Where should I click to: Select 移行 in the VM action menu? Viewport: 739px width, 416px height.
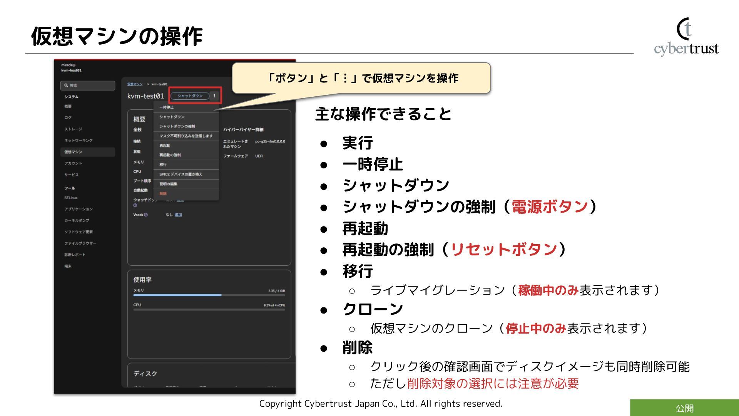click(163, 164)
